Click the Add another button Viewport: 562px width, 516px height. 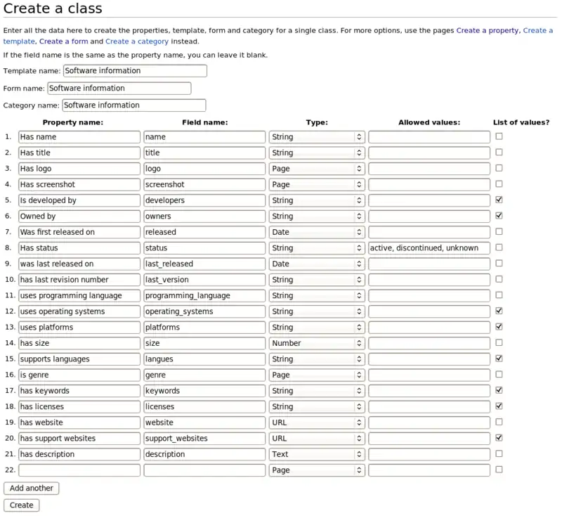(32, 488)
